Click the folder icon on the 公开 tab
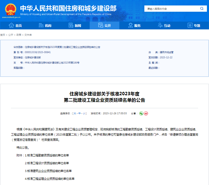The height and width of the screenshot is (185, 209). 100,25
